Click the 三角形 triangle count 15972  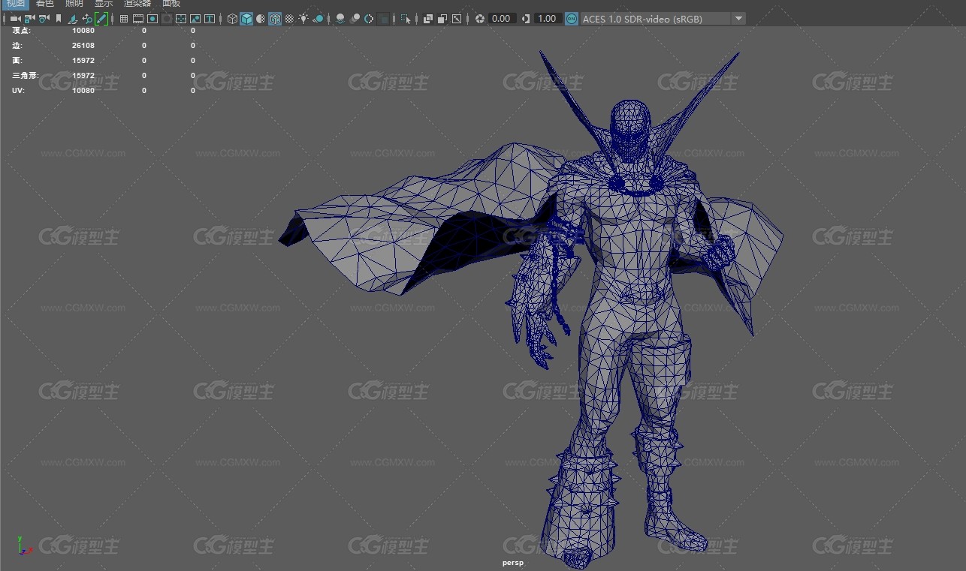coord(83,76)
